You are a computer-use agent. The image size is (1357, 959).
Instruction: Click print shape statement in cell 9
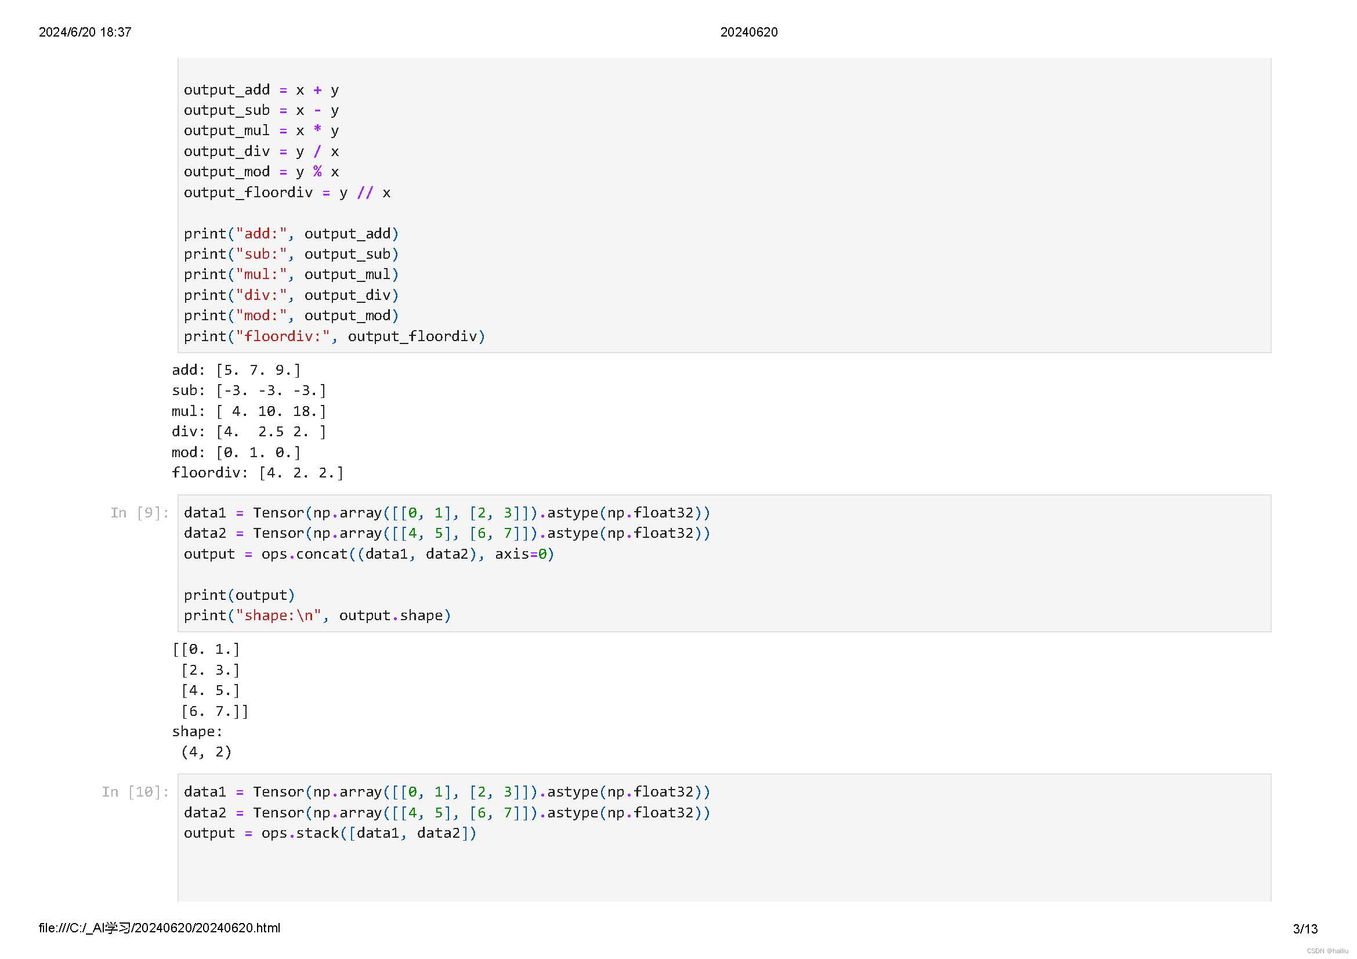click(317, 616)
